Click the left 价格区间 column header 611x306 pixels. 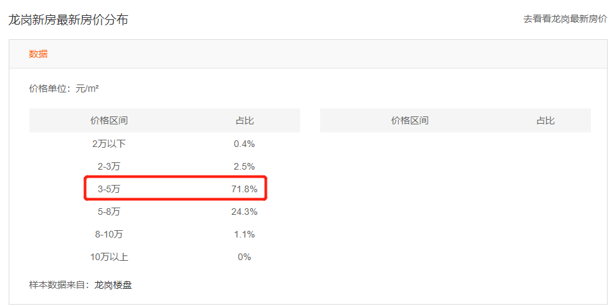point(109,120)
